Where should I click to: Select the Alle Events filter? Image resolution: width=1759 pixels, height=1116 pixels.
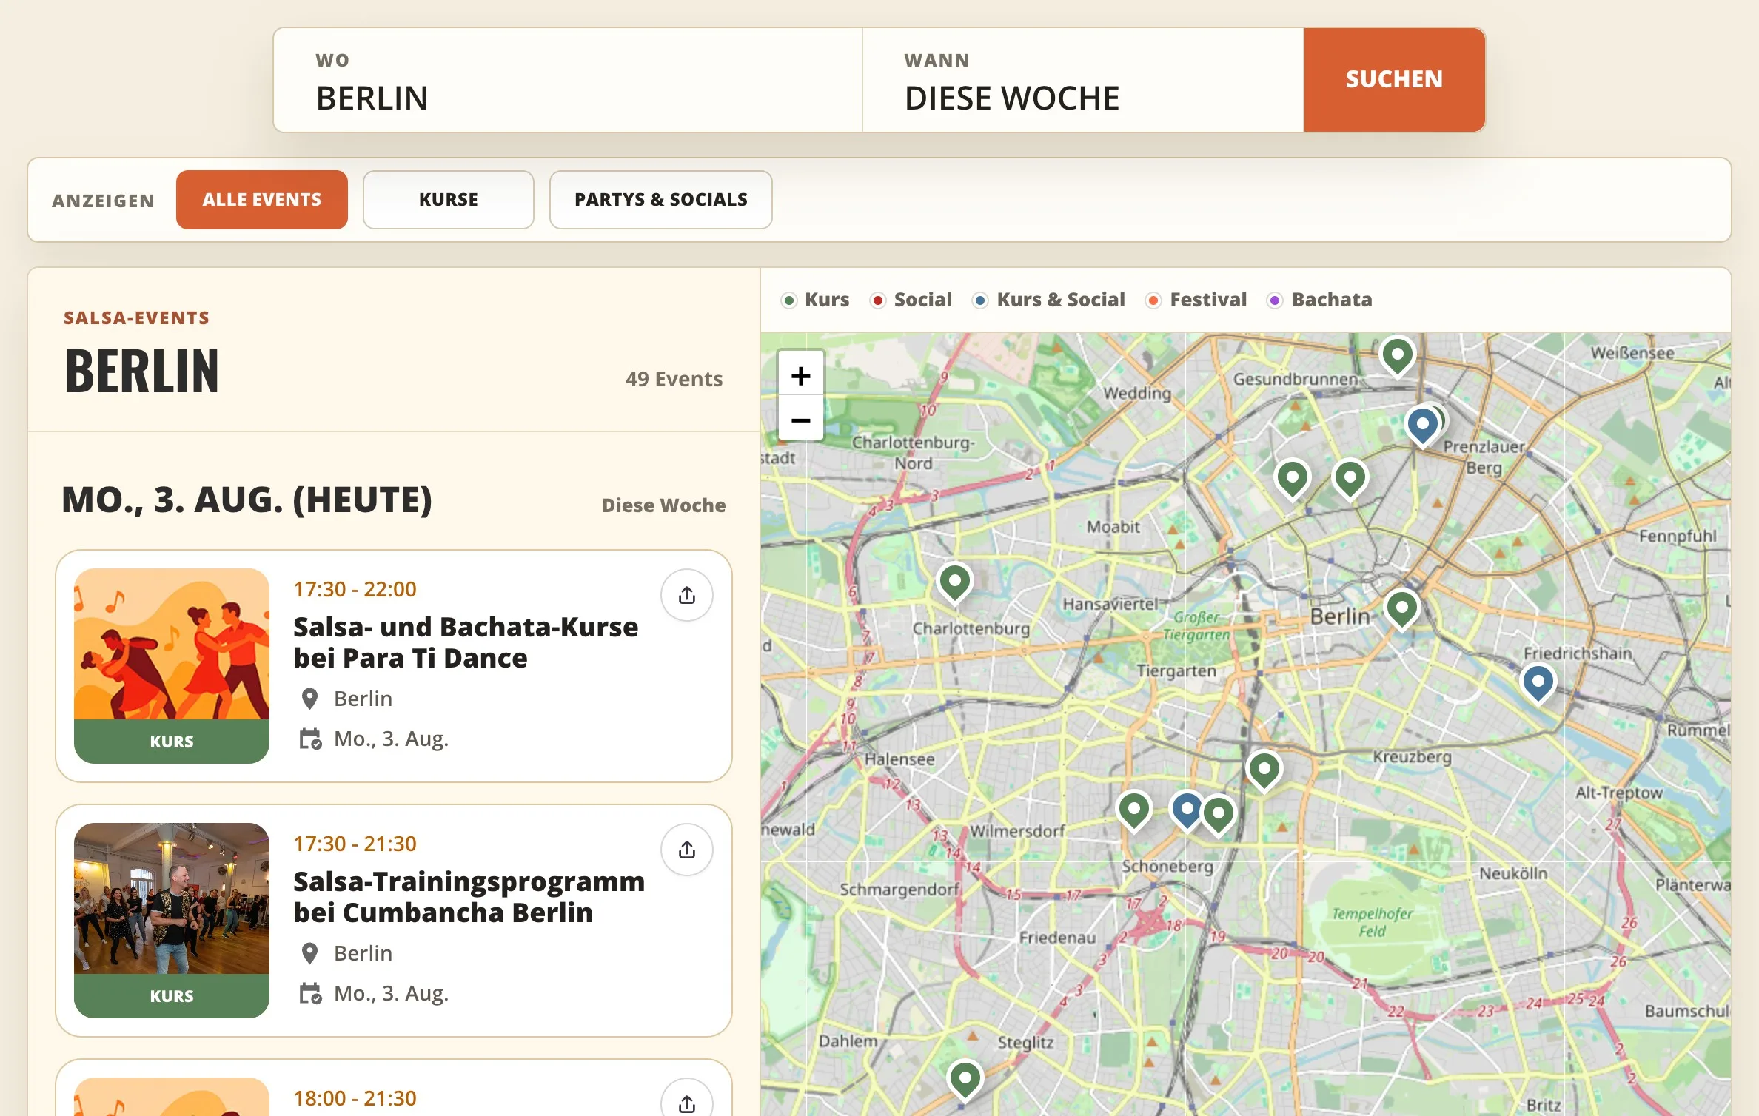(x=261, y=200)
